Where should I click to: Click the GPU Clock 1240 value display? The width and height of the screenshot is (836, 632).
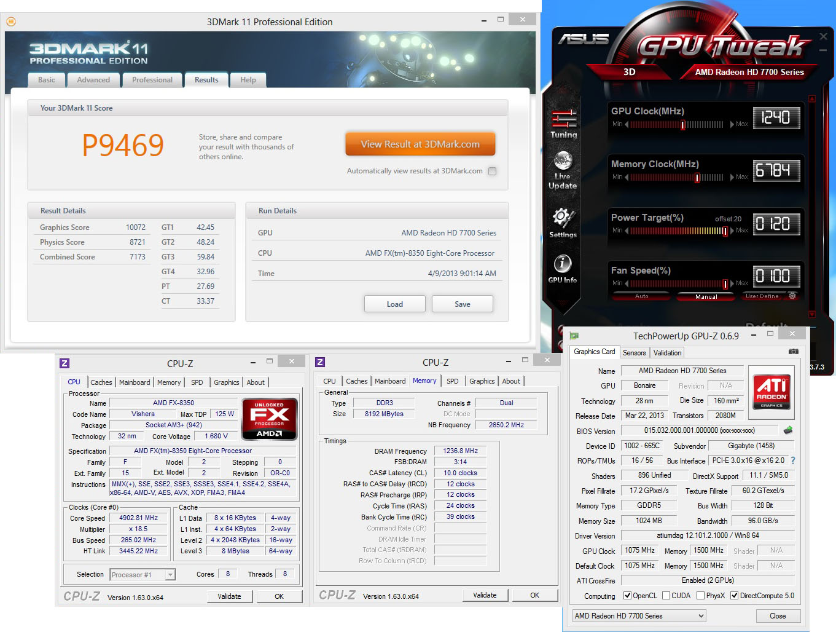[776, 117]
